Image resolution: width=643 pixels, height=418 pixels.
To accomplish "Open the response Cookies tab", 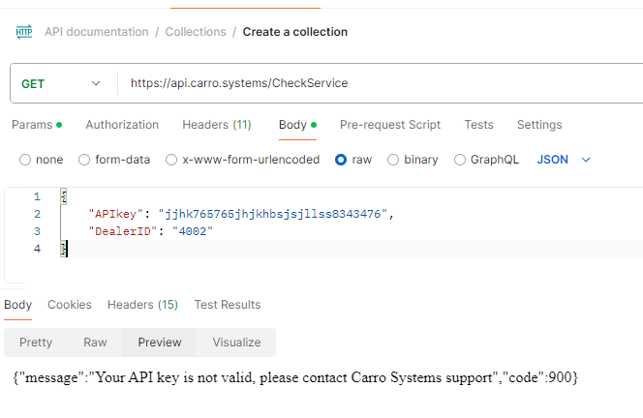I will (70, 305).
